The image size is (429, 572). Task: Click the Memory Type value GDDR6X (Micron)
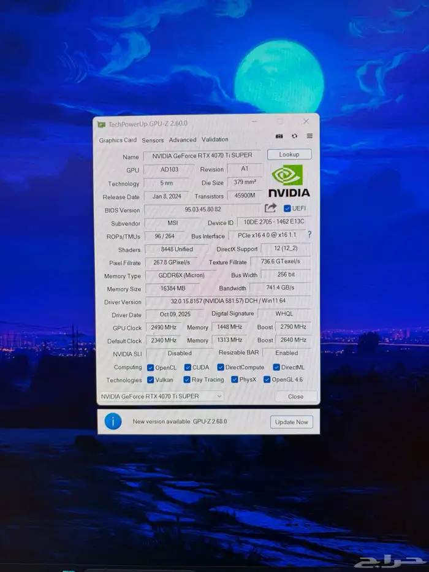tap(181, 275)
